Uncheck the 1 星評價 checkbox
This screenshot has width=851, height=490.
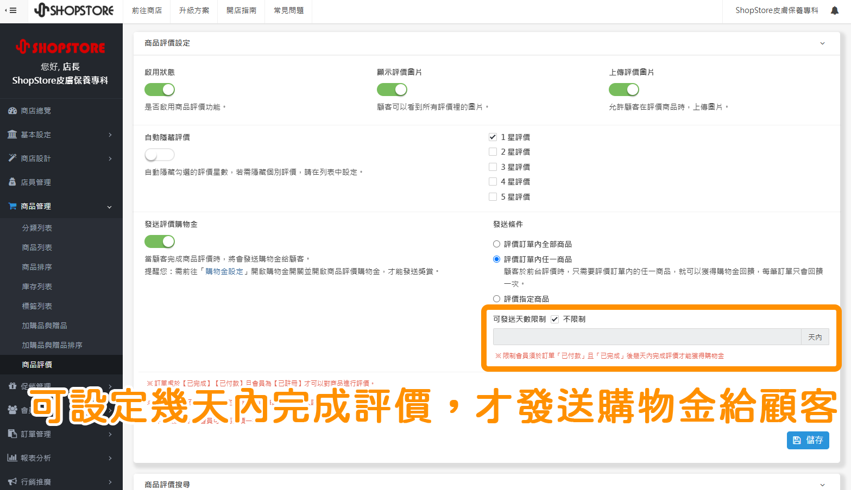[x=493, y=137]
